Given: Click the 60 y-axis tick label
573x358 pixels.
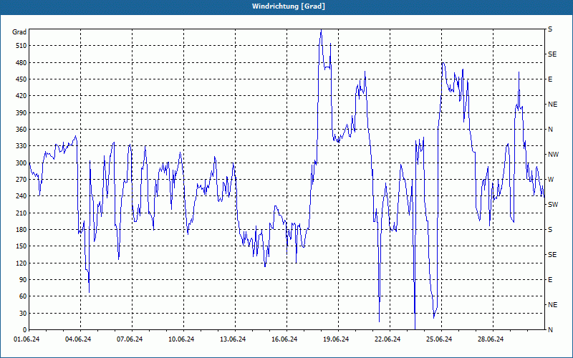Looking at the screenshot, I should [23, 296].
